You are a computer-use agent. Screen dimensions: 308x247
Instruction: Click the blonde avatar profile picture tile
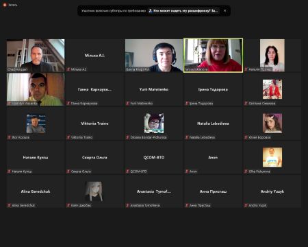click(94, 191)
